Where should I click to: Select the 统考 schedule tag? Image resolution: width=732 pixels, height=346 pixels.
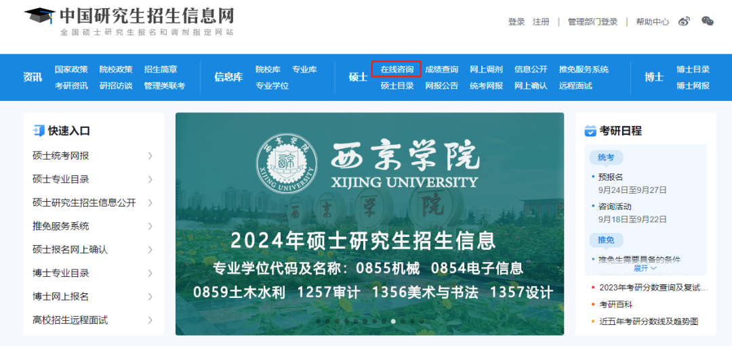pyautogui.click(x=606, y=157)
